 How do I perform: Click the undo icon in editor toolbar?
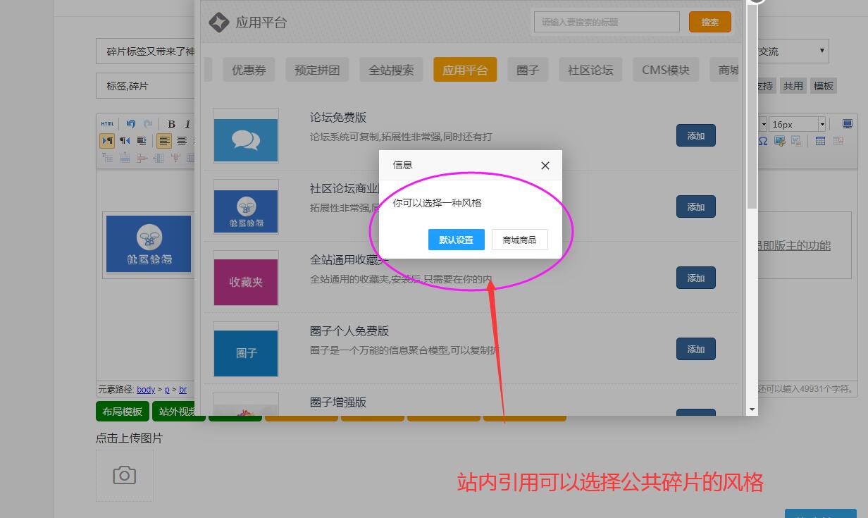pyautogui.click(x=130, y=124)
